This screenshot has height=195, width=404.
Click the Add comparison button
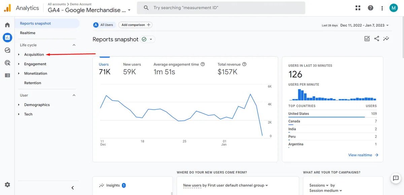tap(135, 25)
